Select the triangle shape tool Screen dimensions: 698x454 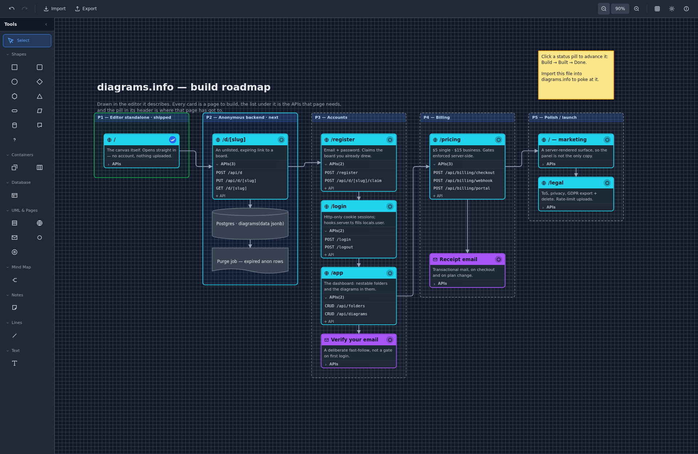point(40,96)
